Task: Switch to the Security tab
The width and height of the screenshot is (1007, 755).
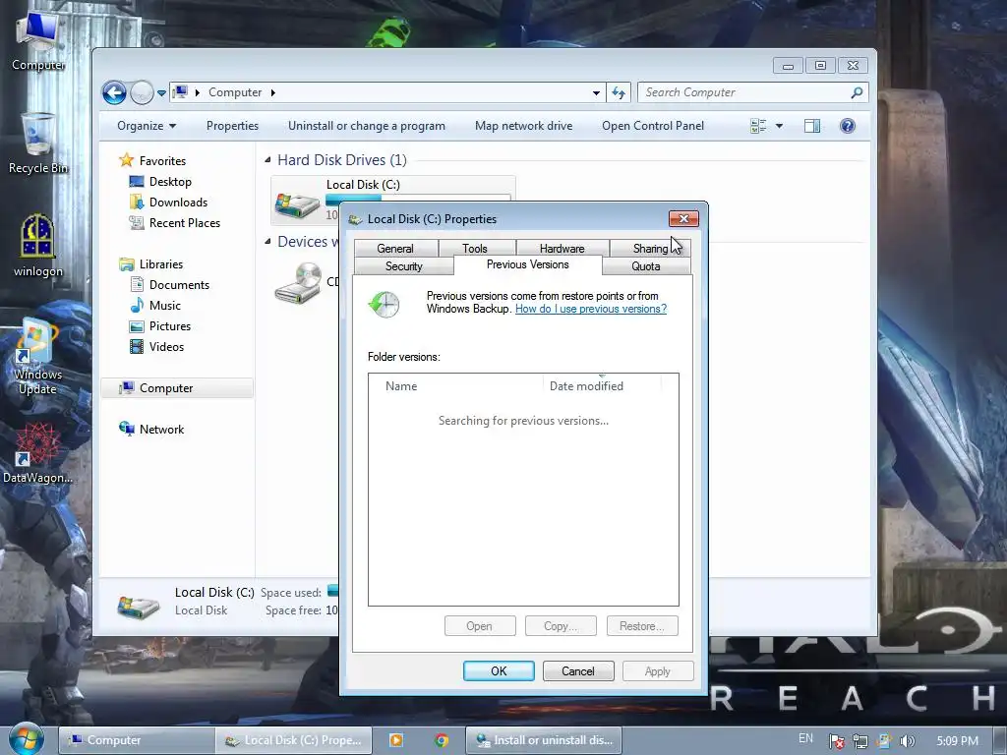Action: (x=404, y=266)
